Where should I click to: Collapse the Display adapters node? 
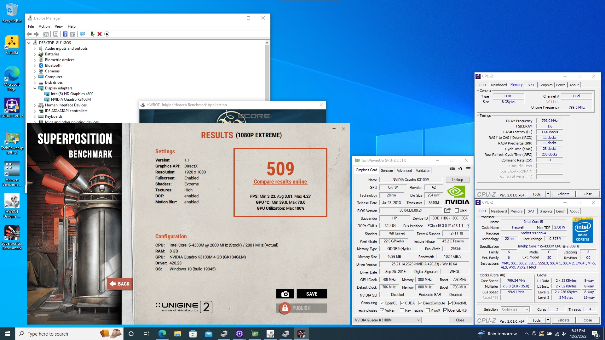pos(35,88)
